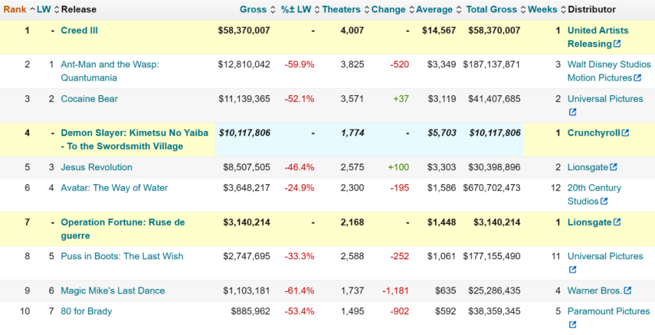Viewport: 655px width, 335px height.
Task: Click external link icon beside Walt Disney Studios Motion Pictures
Action: tap(637, 78)
